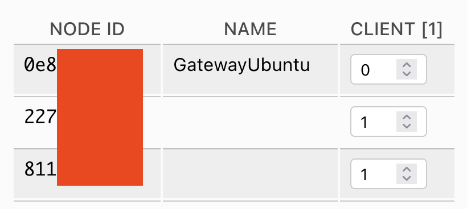Screen dimensions: 467x209
Task: Sort by the CLIENT [1] column header
Action: click(396, 30)
